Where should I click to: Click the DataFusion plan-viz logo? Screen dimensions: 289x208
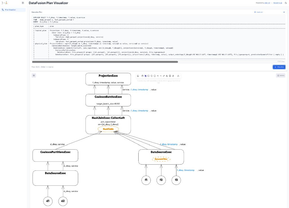pyautogui.click(x=5, y=3)
